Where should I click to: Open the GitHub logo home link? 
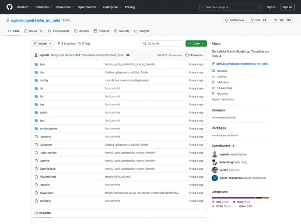[x=10, y=7]
